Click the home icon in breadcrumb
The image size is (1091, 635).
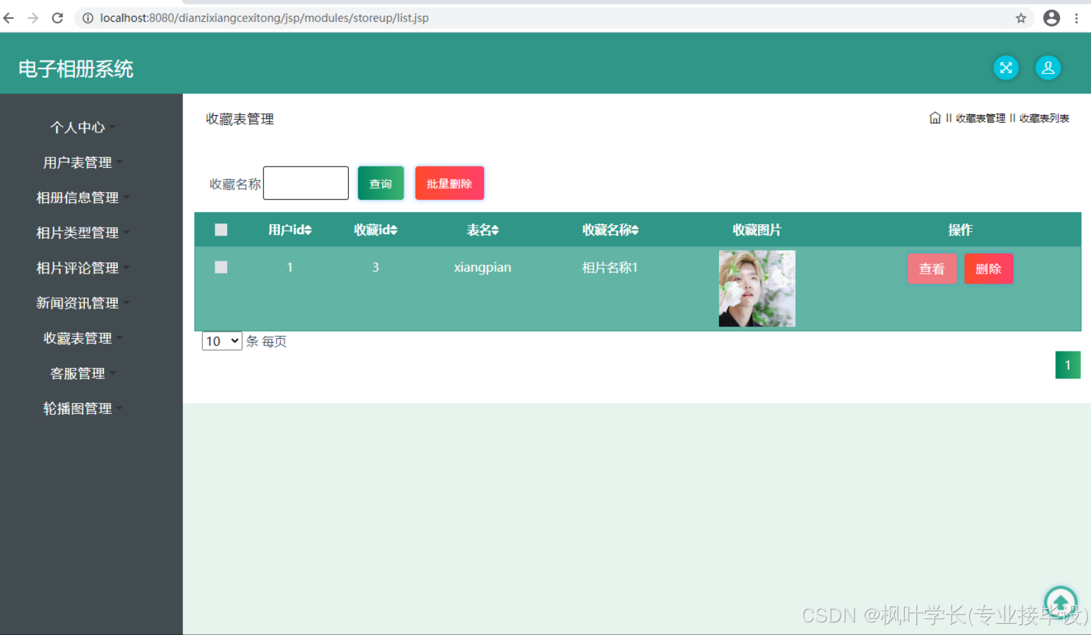pos(935,118)
